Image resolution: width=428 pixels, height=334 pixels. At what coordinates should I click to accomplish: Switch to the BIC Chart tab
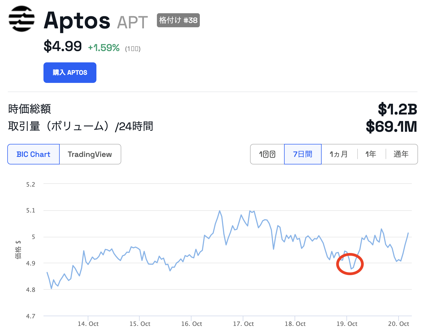click(x=33, y=154)
